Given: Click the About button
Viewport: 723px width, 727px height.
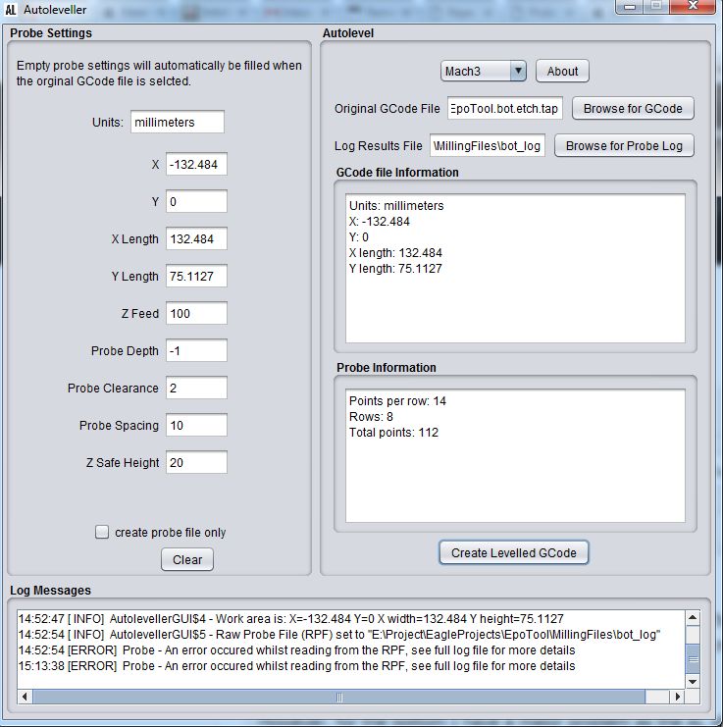Looking at the screenshot, I should pyautogui.click(x=562, y=71).
